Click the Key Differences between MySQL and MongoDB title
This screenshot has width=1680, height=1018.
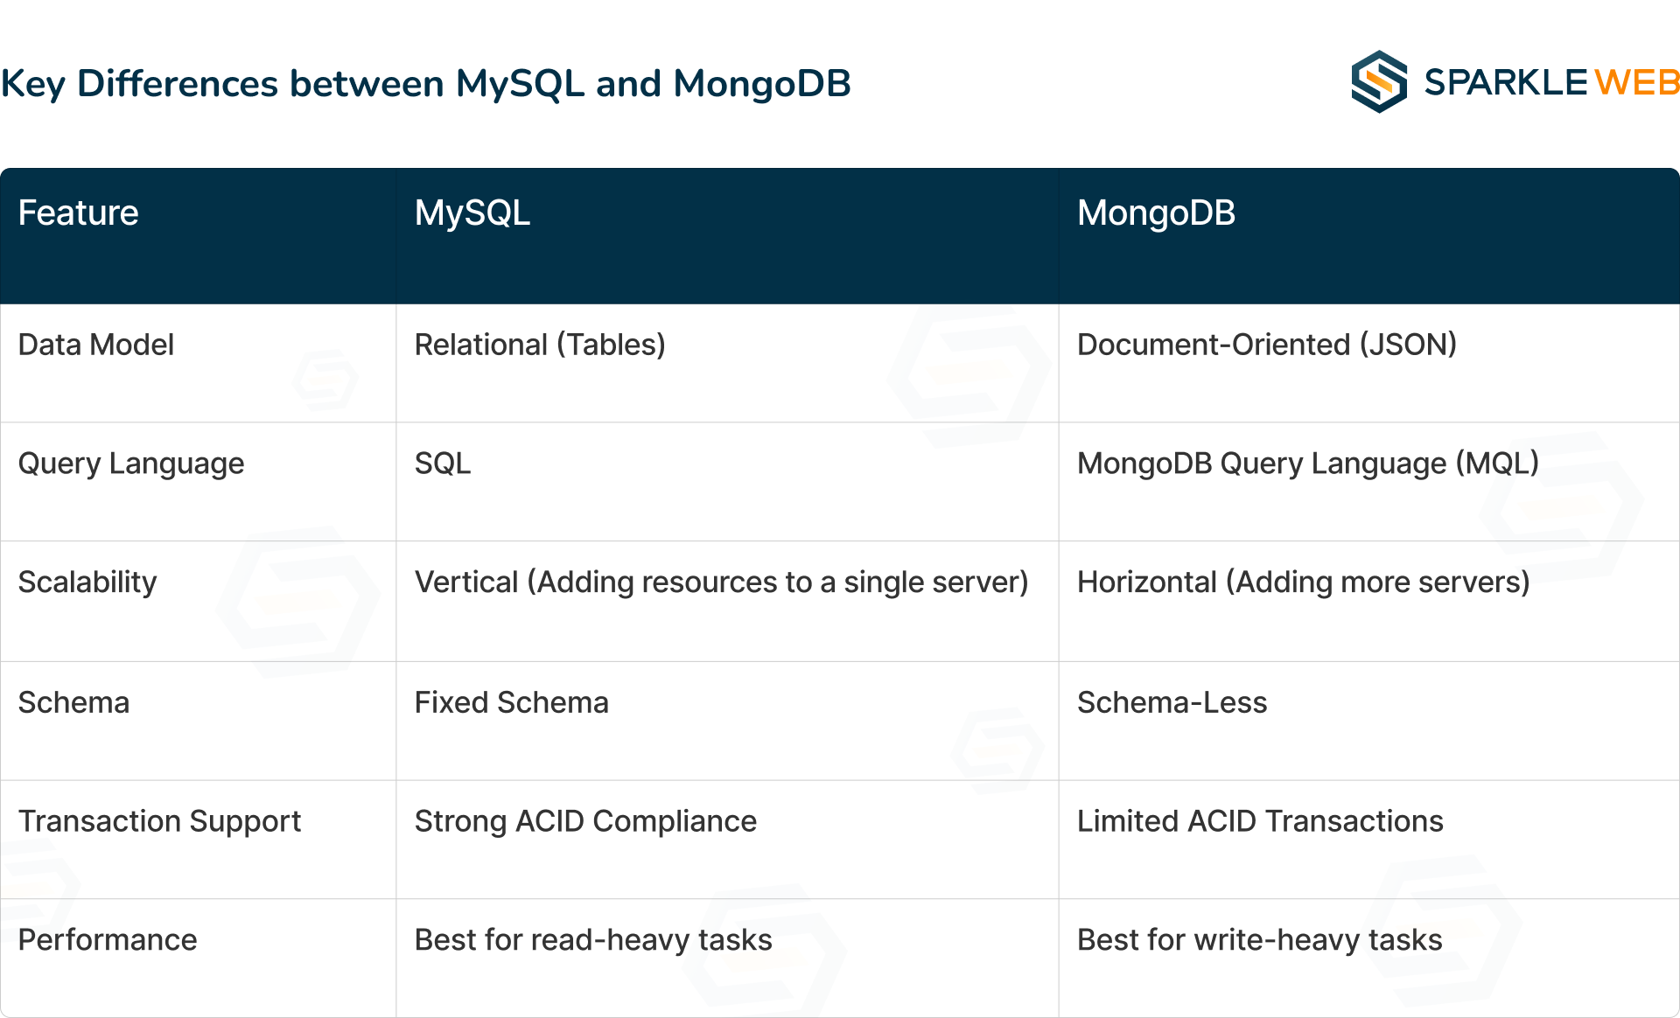426,84
